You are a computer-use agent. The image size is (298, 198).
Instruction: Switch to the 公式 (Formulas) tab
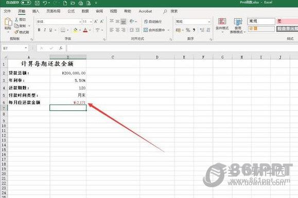[71, 11]
